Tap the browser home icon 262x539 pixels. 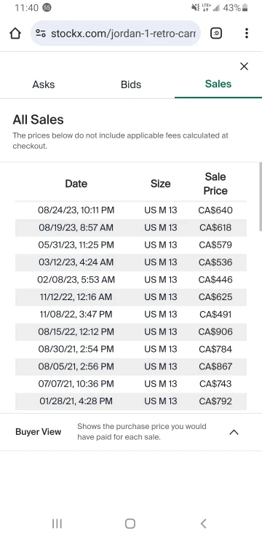coord(15,34)
